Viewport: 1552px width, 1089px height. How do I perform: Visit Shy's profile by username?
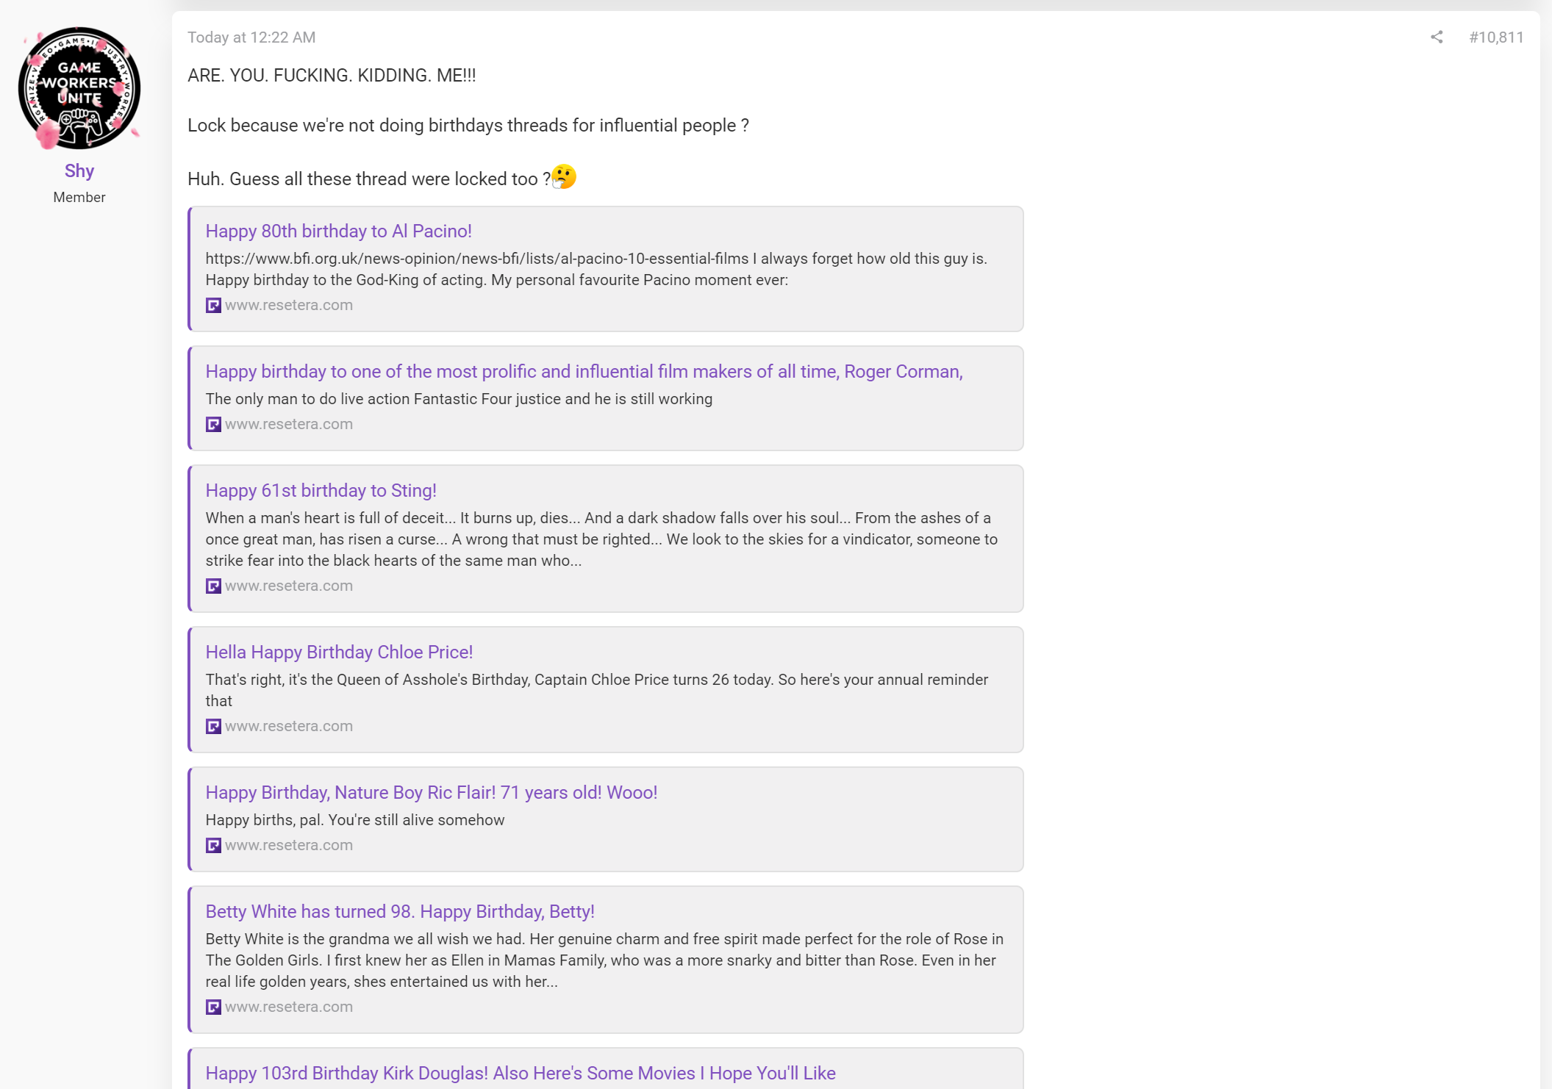[x=79, y=170]
